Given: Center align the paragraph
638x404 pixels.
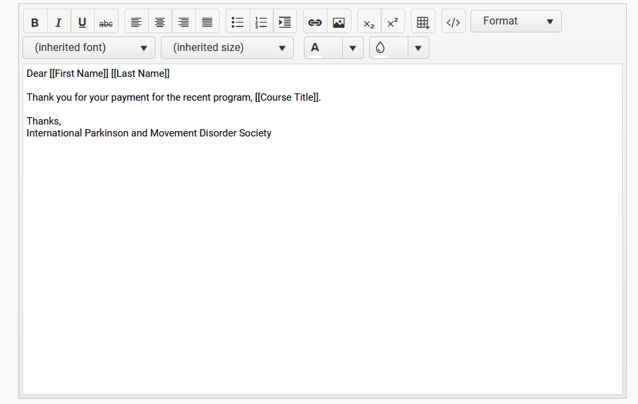Looking at the screenshot, I should [x=160, y=22].
